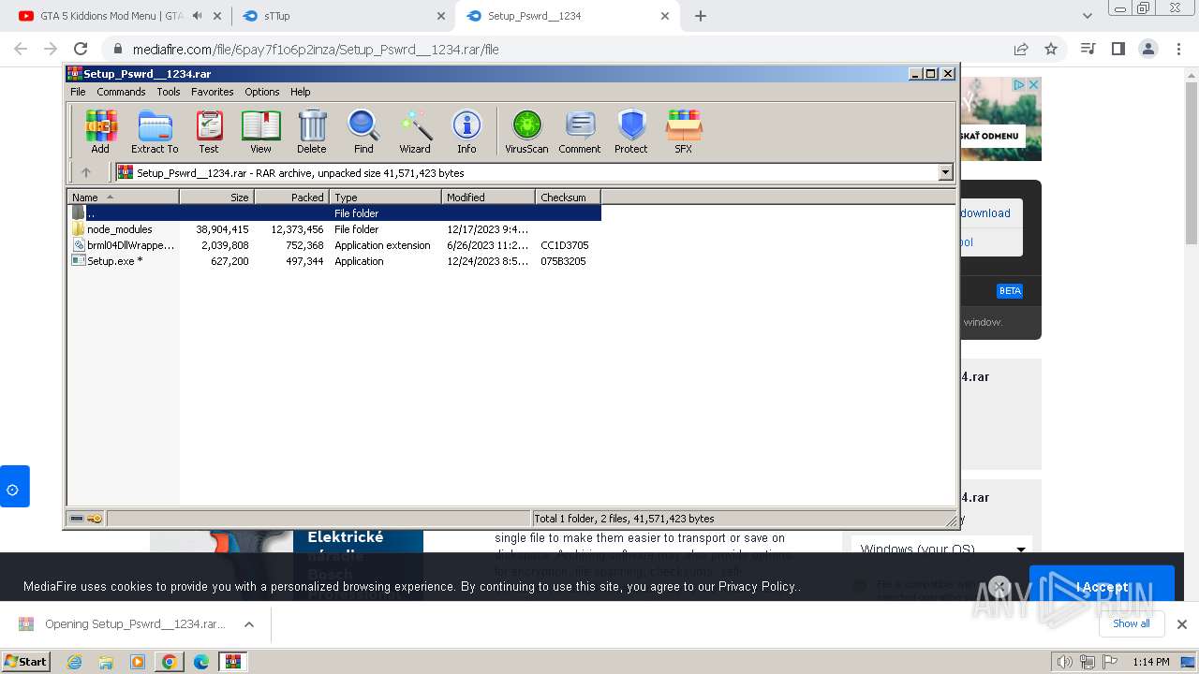This screenshot has height=674, width=1199.
Task: Click the Comment toolbar icon
Action: [580, 131]
